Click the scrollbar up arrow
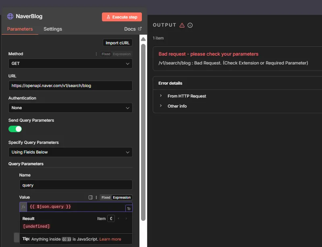This screenshot has width=322, height=247. coord(143,39)
